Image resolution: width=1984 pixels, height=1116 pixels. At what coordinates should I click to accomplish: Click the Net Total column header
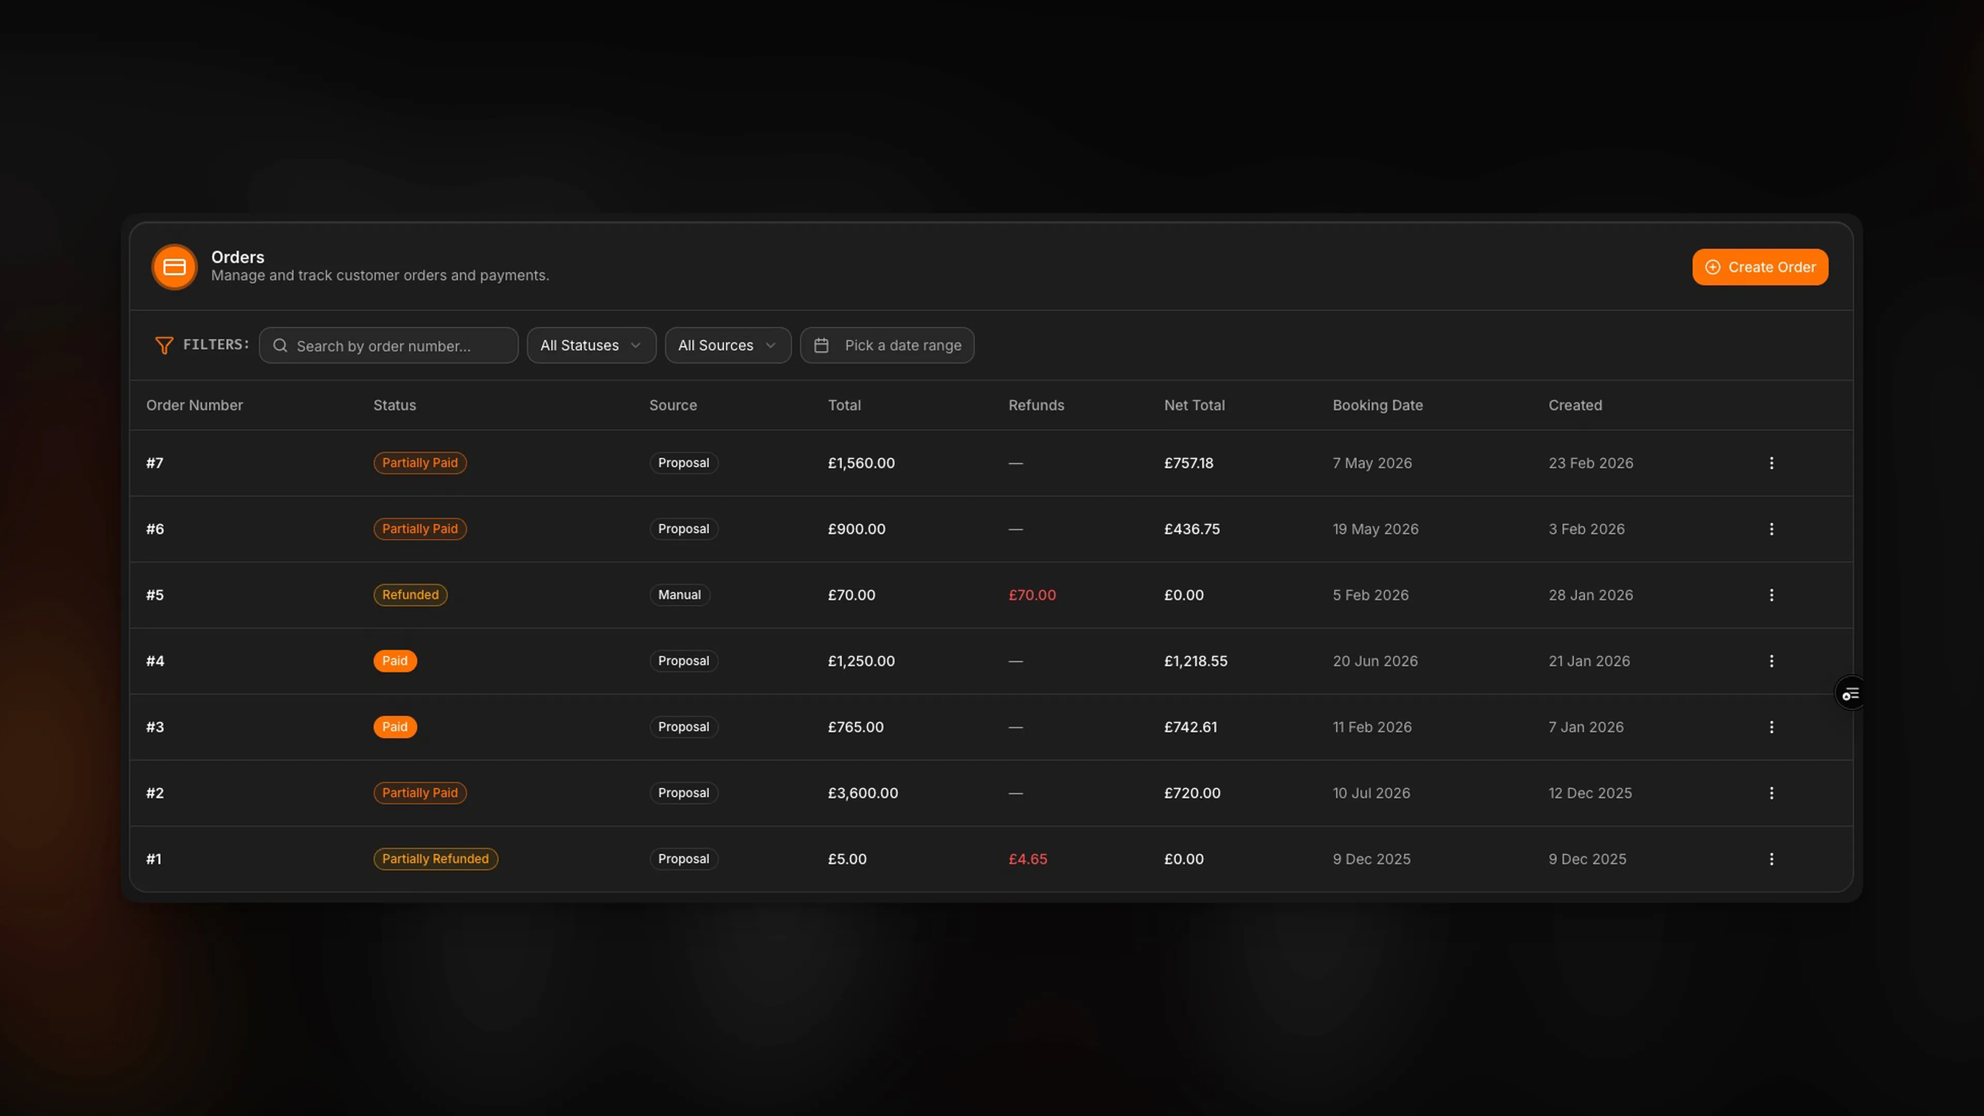click(x=1194, y=405)
